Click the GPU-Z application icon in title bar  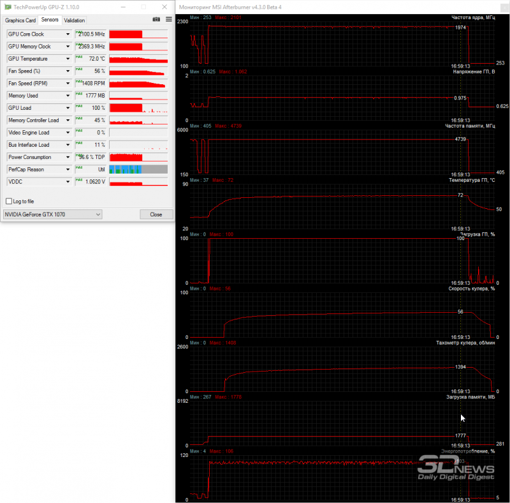pyautogui.click(x=8, y=7)
